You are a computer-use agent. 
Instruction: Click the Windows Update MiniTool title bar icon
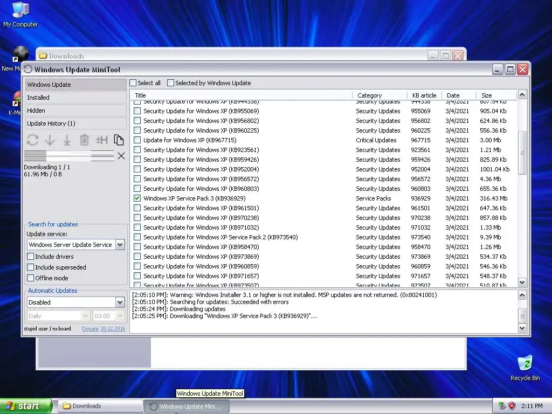tap(28, 70)
